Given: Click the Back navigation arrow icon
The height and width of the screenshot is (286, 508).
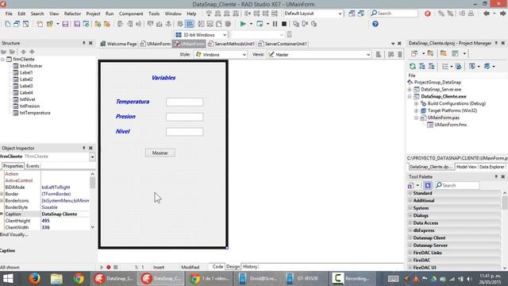Looking at the screenshot, I should click(x=487, y=14).
